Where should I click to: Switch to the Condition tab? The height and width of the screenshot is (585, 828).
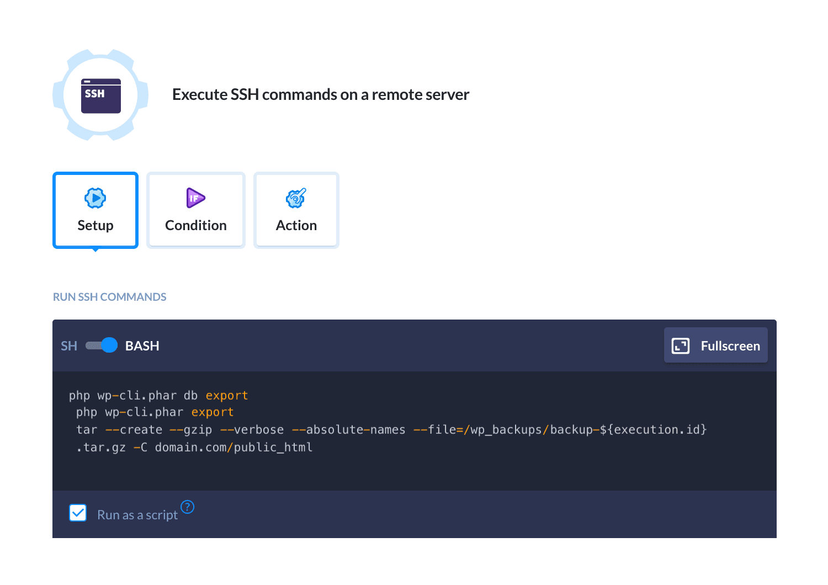tap(196, 225)
